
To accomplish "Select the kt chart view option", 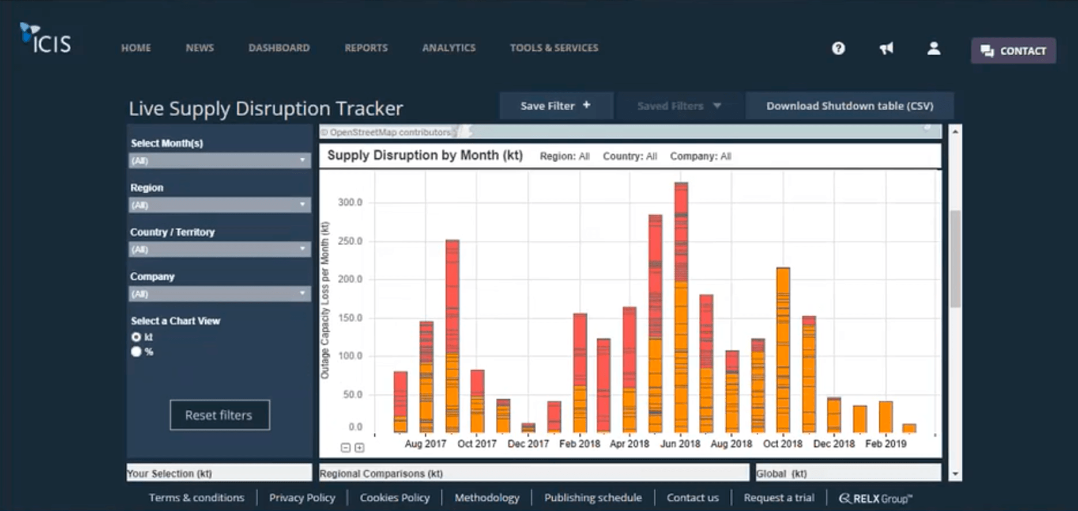I will pos(137,337).
